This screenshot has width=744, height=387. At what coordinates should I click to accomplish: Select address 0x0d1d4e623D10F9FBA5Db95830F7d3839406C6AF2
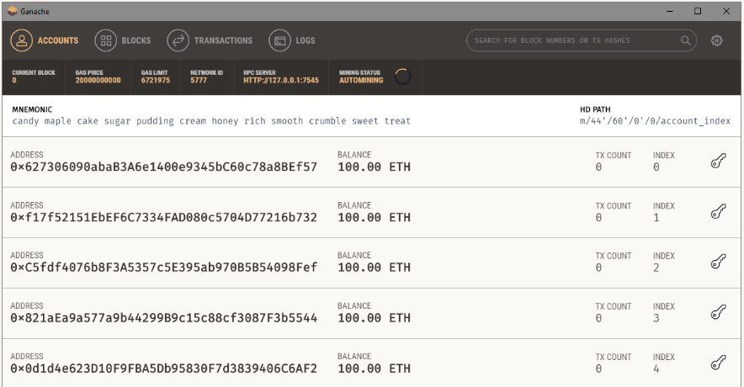tap(164, 368)
